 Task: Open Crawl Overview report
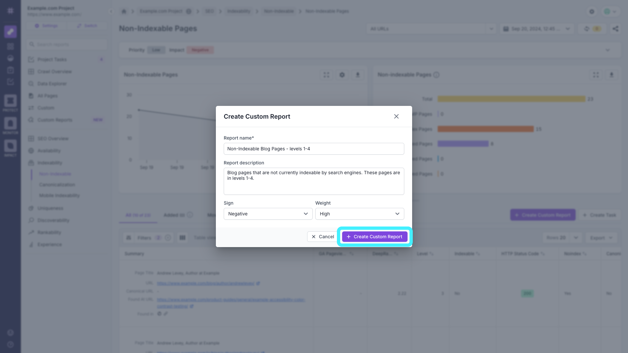(x=54, y=72)
